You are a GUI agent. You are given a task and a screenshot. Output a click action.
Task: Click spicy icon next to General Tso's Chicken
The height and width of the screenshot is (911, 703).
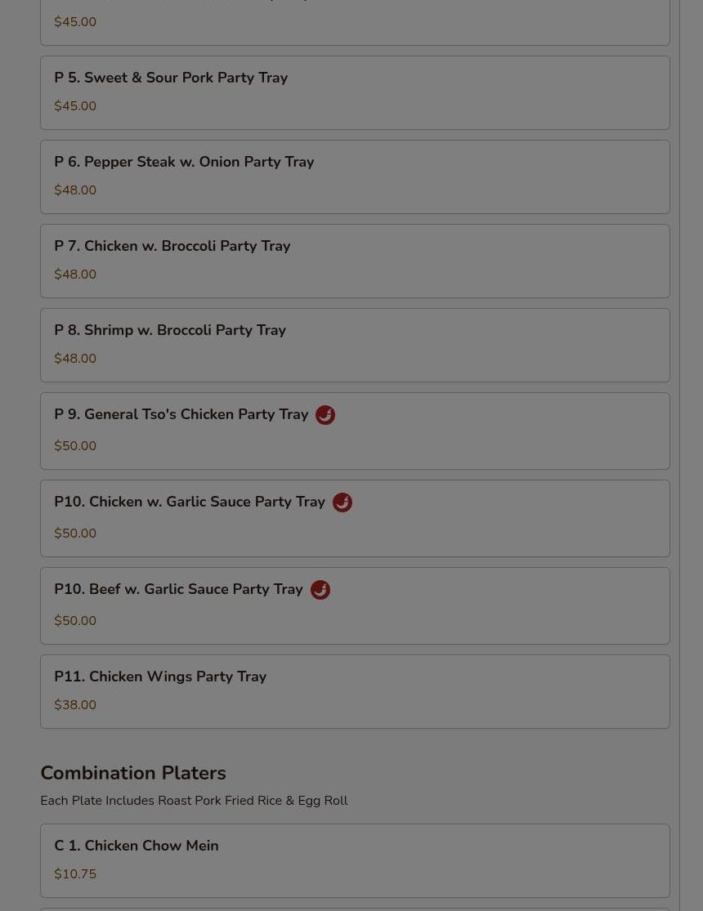(325, 415)
